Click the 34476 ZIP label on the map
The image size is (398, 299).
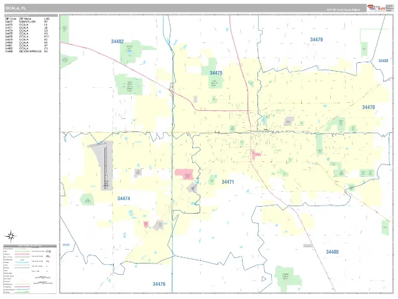pyautogui.click(x=159, y=284)
